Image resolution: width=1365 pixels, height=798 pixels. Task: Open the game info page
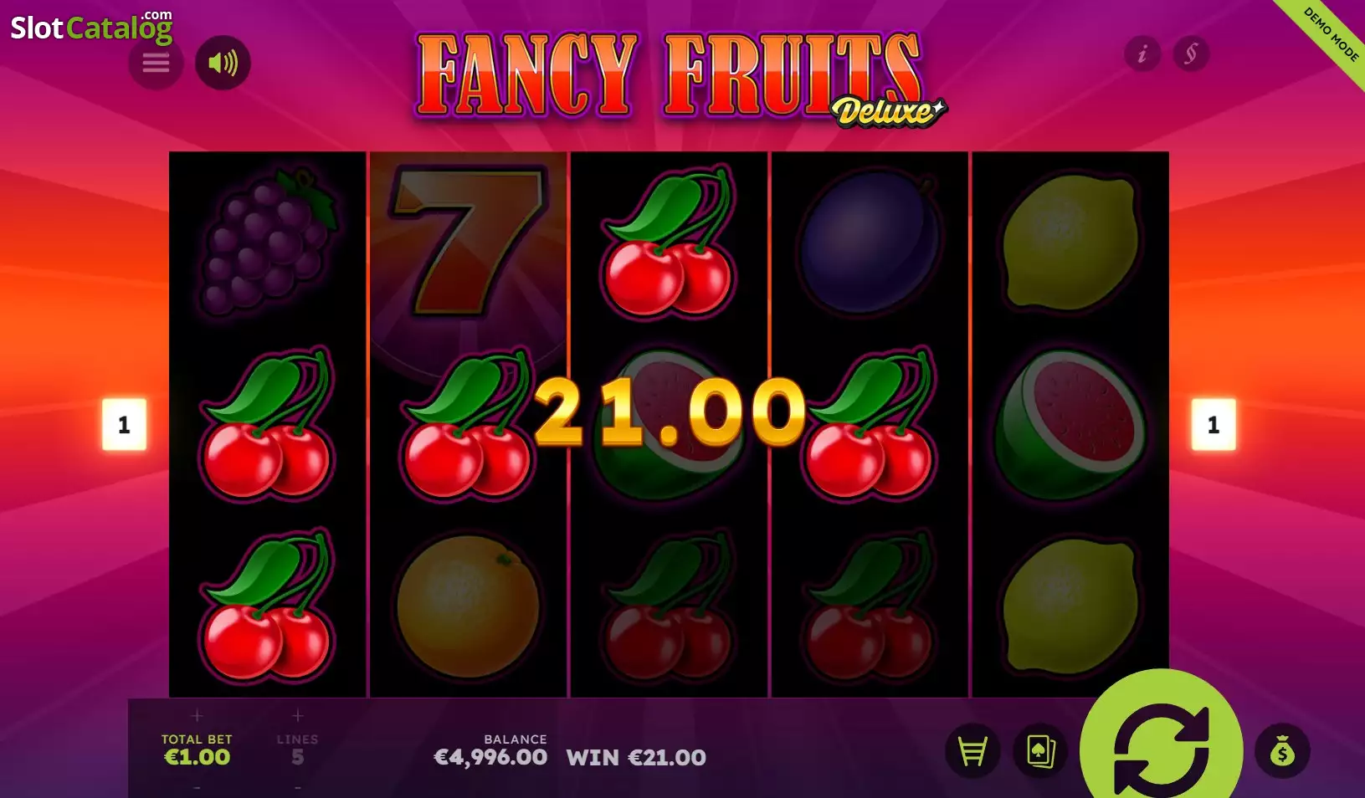tap(1142, 54)
